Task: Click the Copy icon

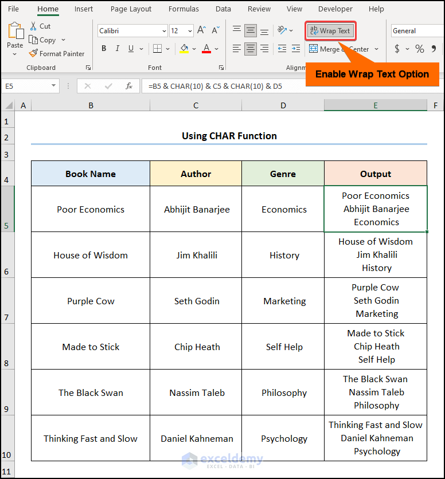Action: tap(33, 40)
